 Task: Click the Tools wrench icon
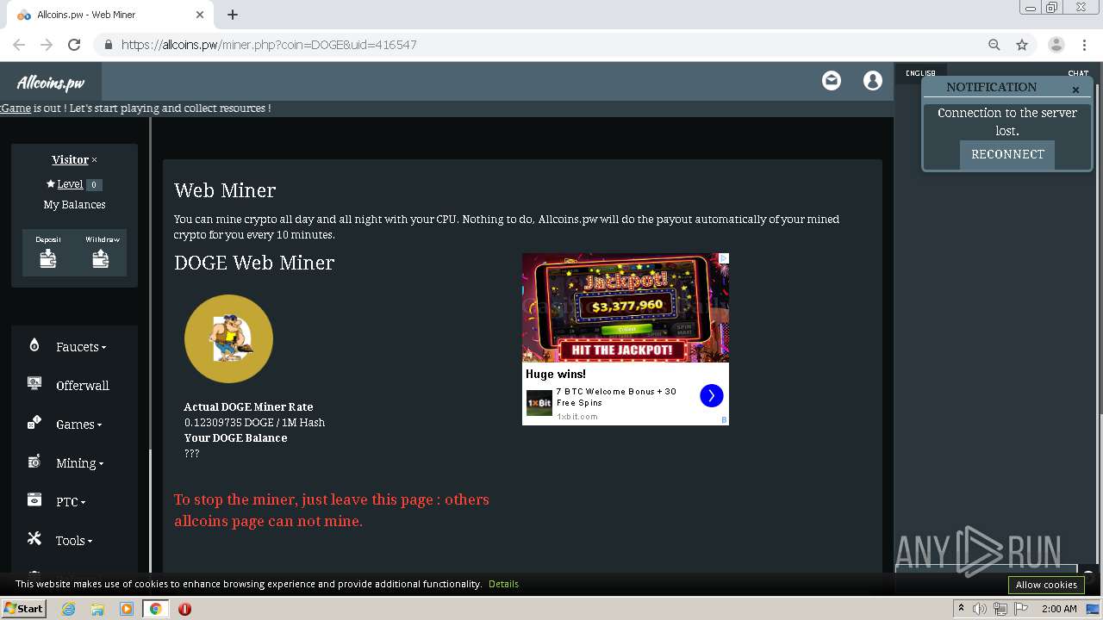click(34, 538)
